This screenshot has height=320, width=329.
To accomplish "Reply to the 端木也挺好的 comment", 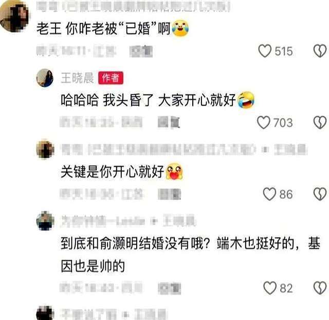I will coord(169,288).
